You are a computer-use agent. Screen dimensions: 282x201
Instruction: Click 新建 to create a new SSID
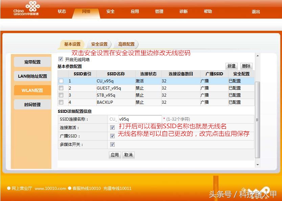coord(231,66)
